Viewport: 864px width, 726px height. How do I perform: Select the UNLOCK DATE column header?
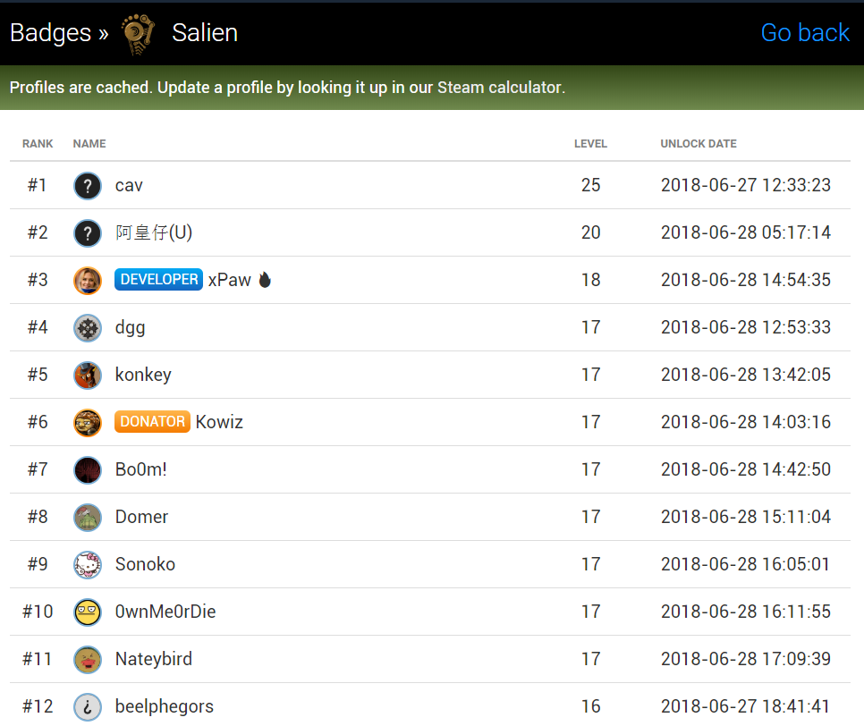click(x=699, y=144)
